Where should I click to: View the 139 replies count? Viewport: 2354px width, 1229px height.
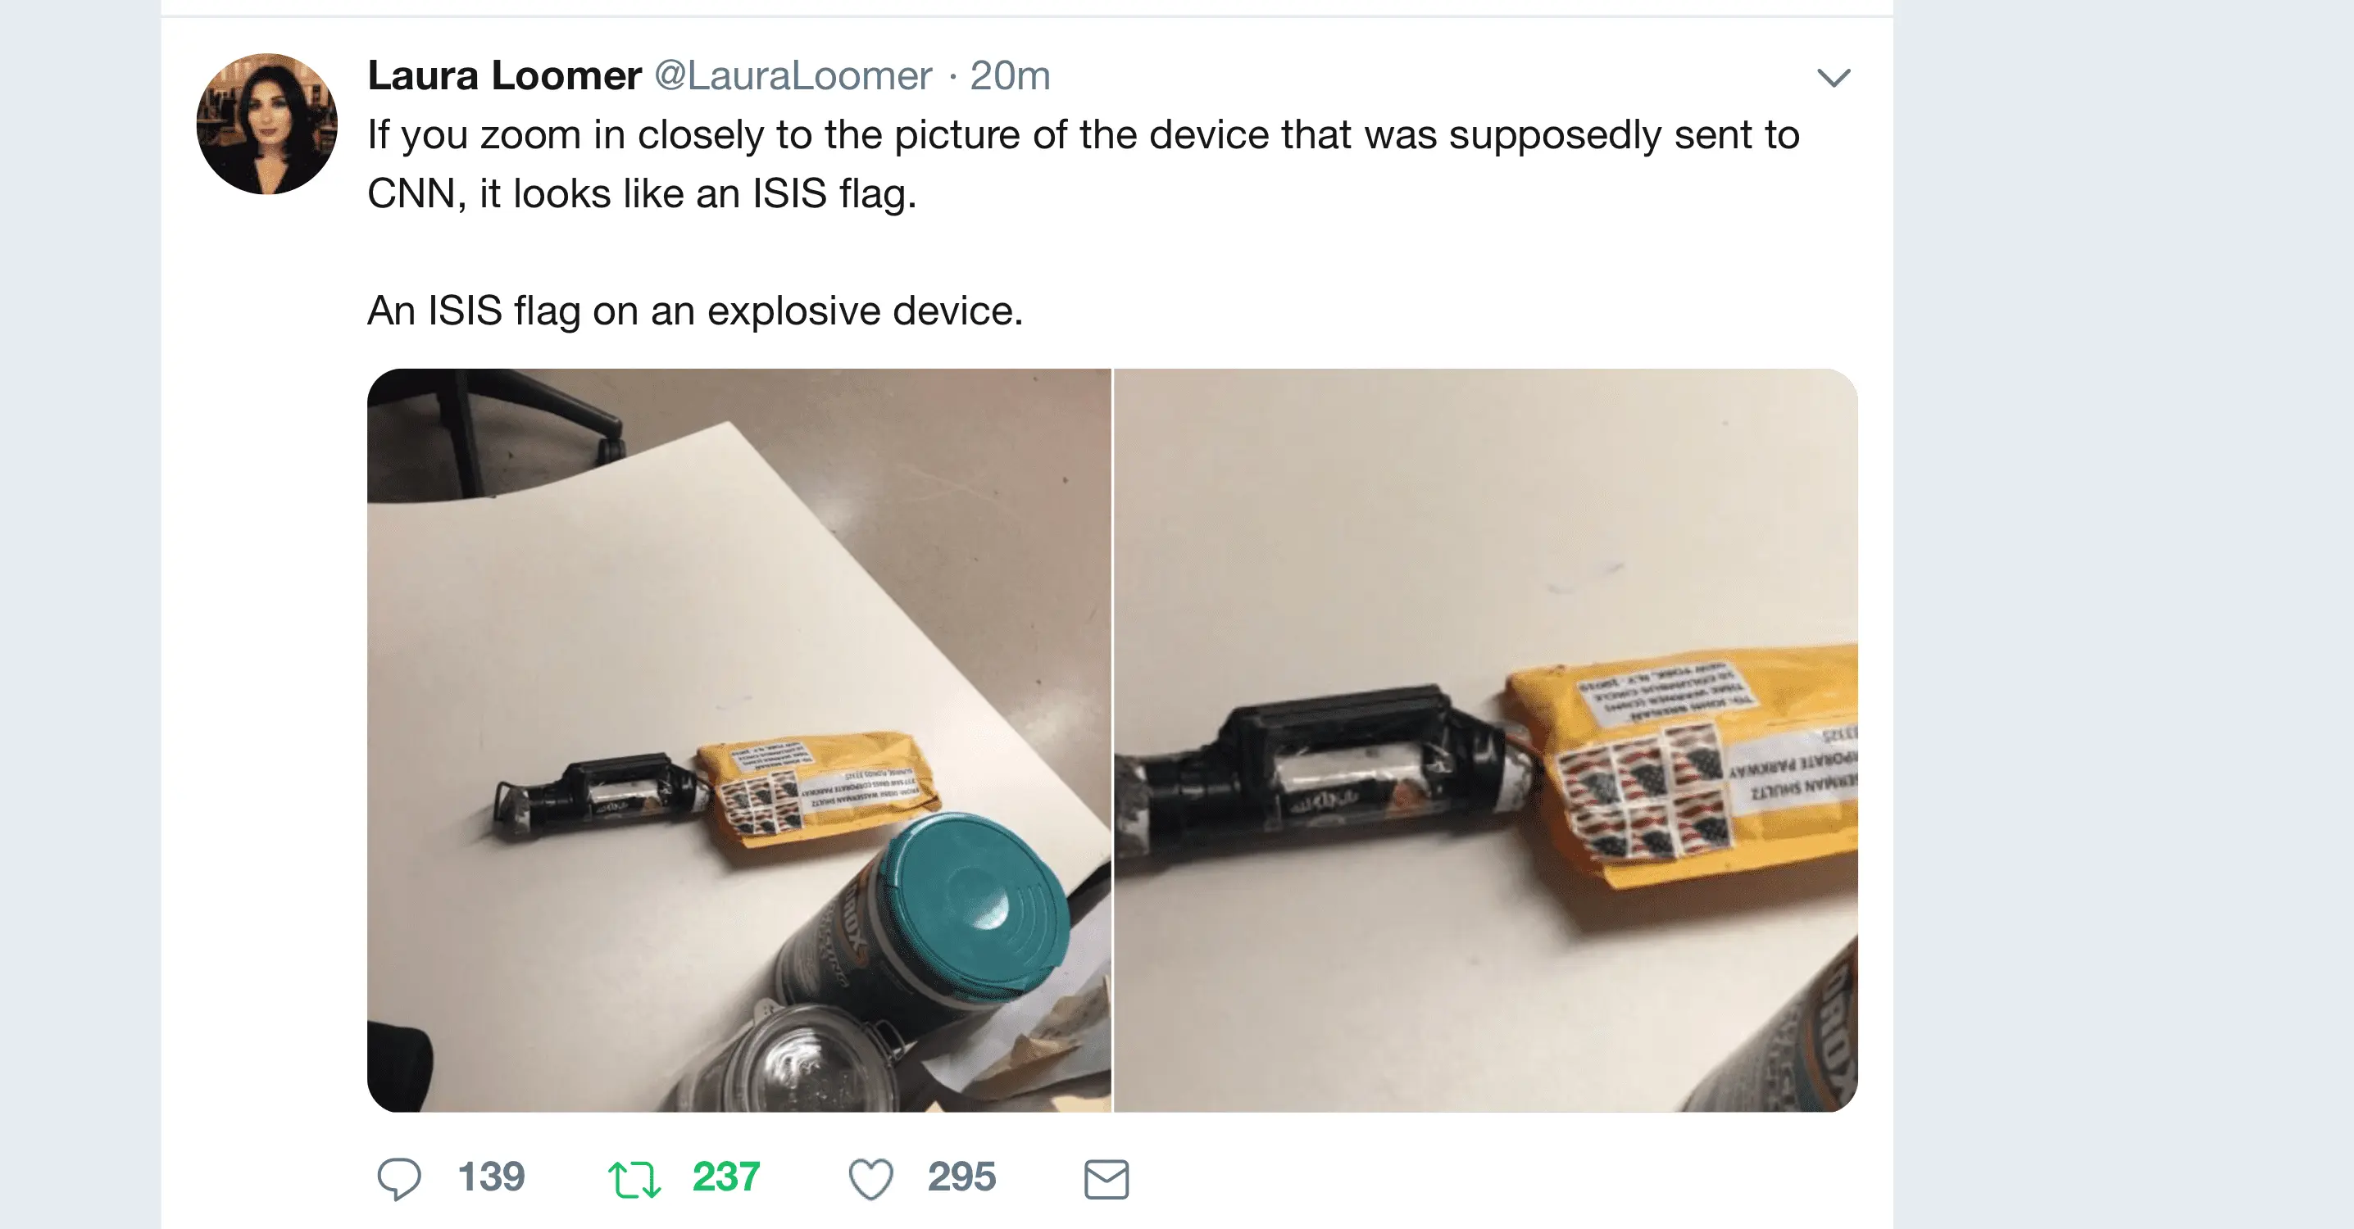click(491, 1177)
